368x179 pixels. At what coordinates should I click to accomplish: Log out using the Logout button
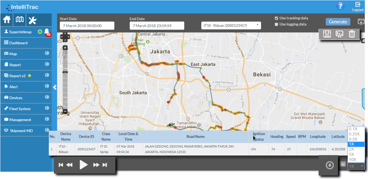pyautogui.click(x=358, y=6)
